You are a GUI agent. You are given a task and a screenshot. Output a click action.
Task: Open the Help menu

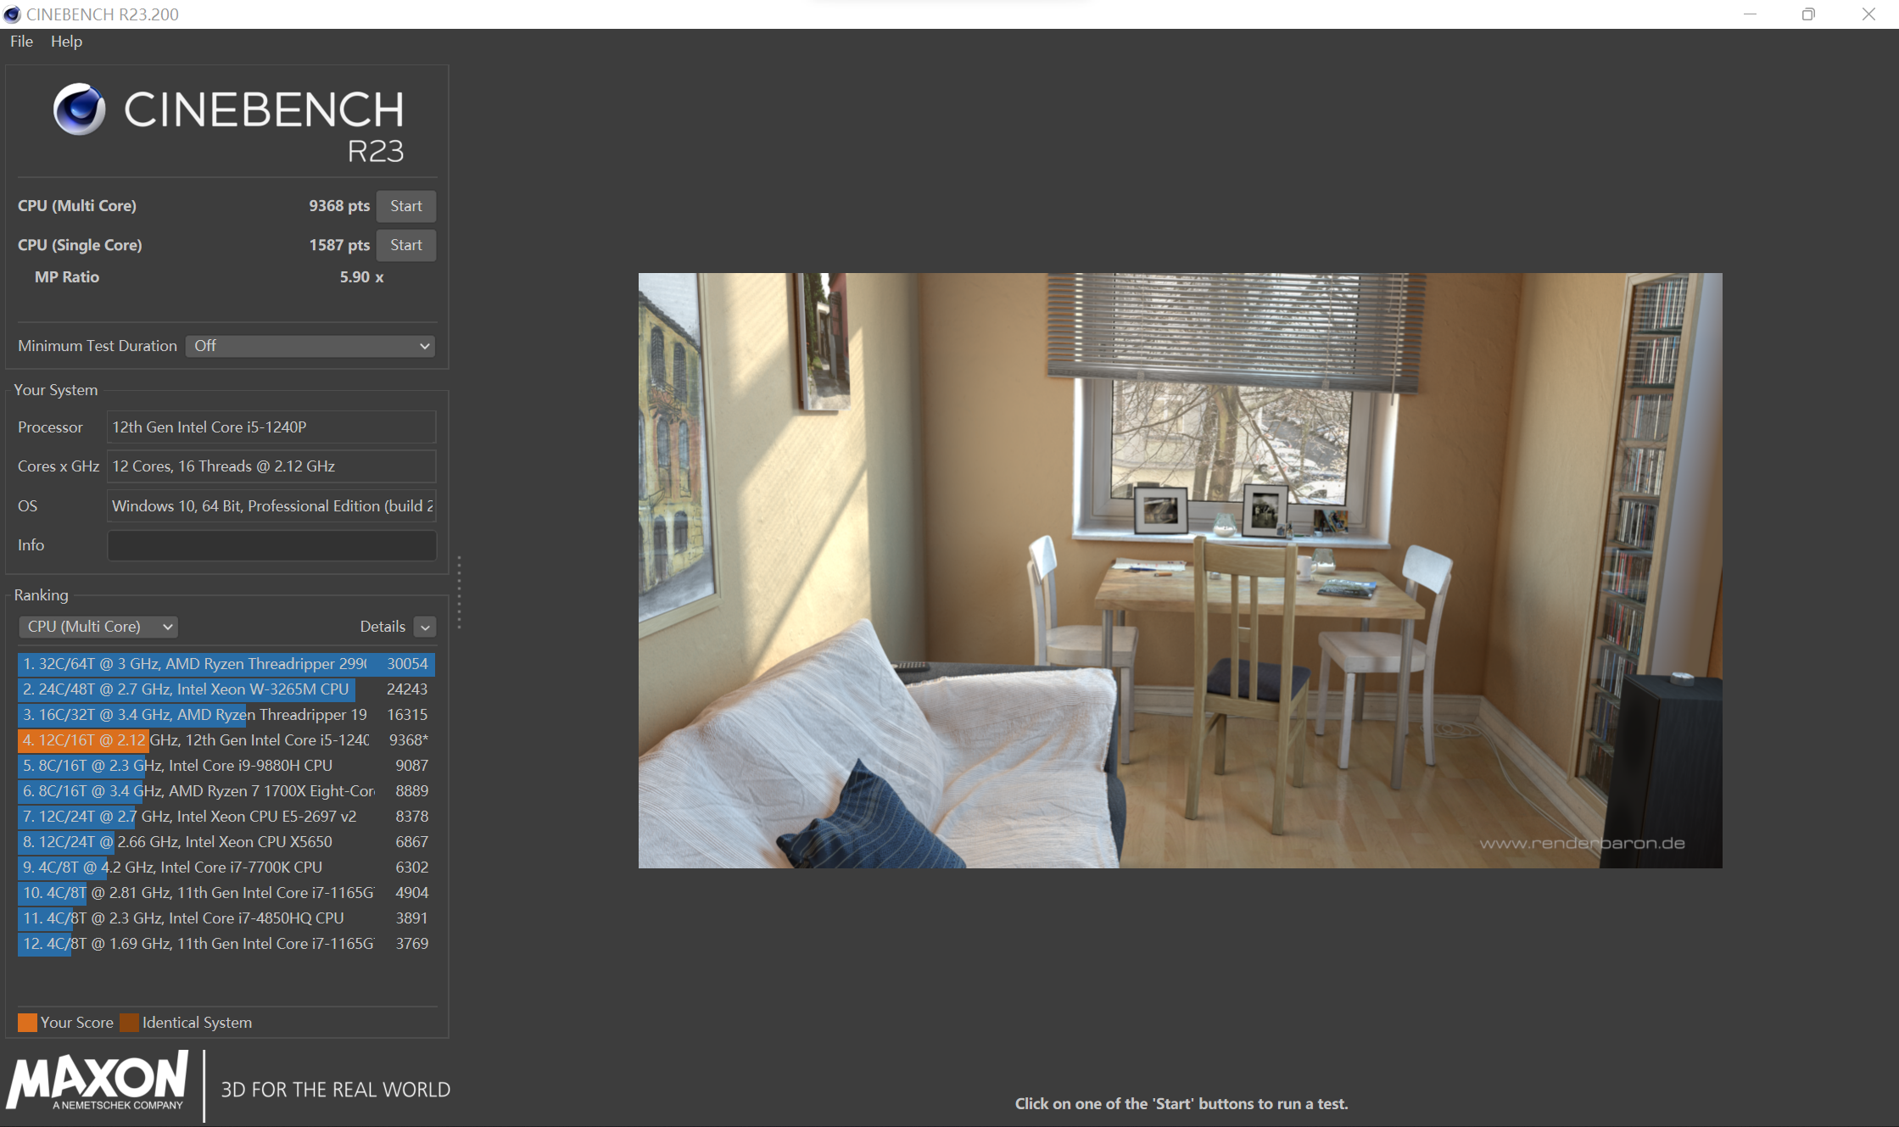(x=66, y=42)
